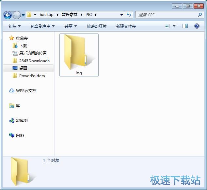Close the Explorer window
Image resolution: width=207 pixels, height=190 pixels.
click(x=199, y=6)
